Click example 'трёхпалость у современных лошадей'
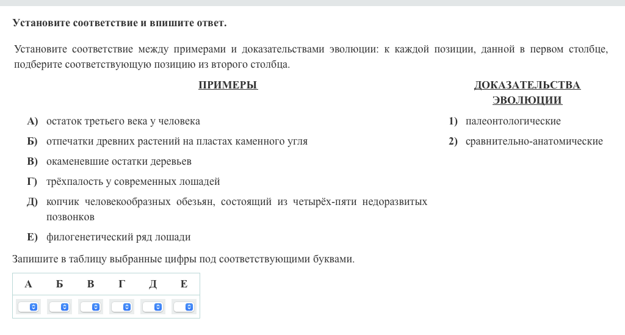The image size is (625, 335). (x=132, y=182)
